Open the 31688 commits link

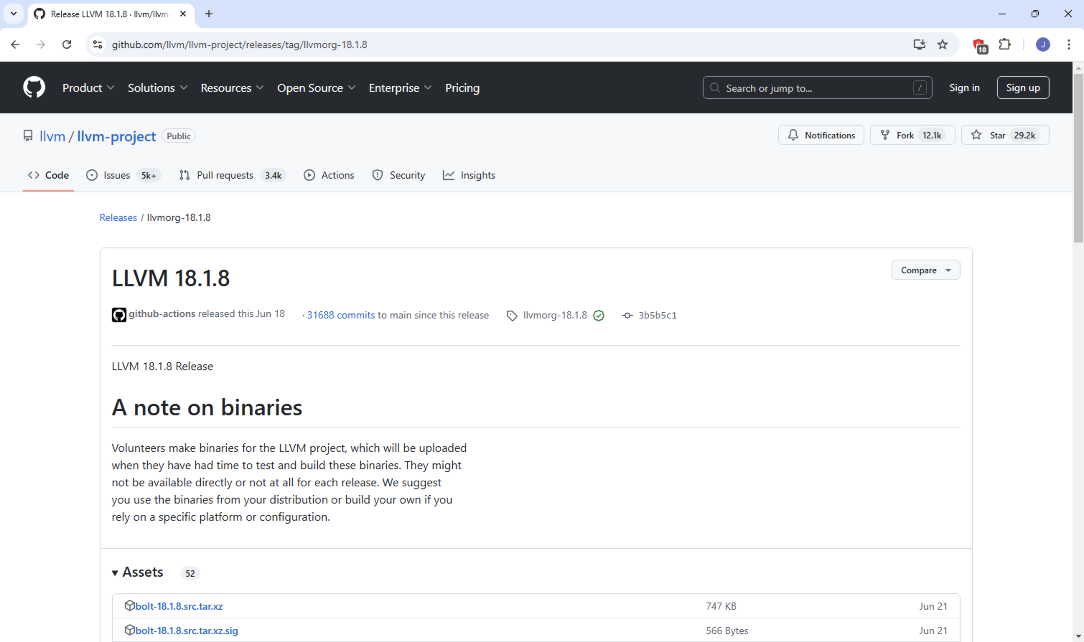tap(340, 315)
